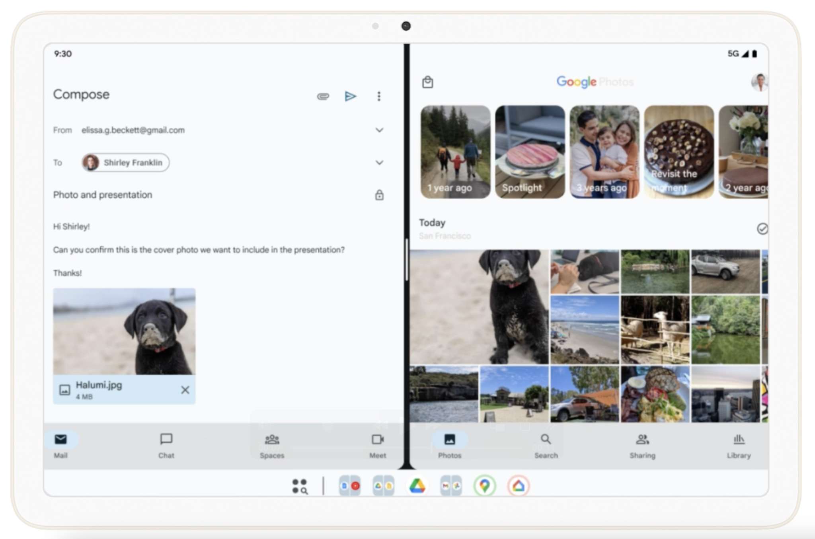Open the account profile avatar in Photos
815x539 pixels.
[759, 82]
